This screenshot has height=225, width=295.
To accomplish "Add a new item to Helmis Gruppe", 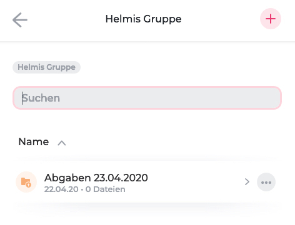I will tap(271, 19).
